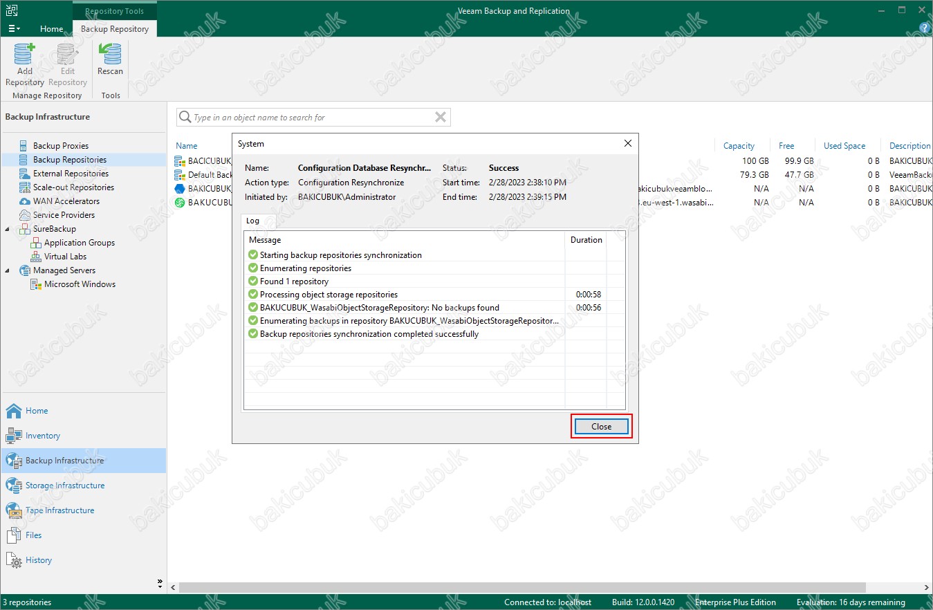Open the Files view icon
The width and height of the screenshot is (933, 610).
(x=14, y=535)
